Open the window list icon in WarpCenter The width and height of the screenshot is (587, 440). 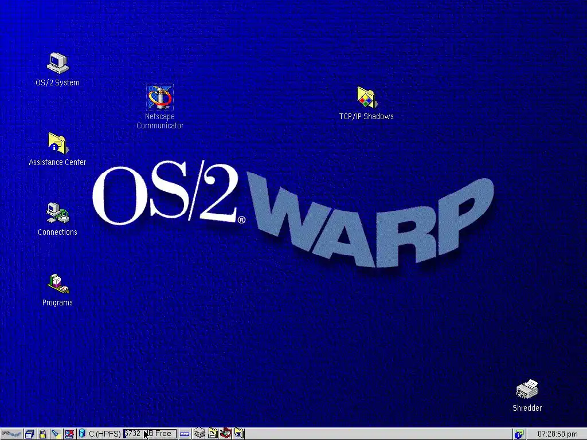(30, 434)
